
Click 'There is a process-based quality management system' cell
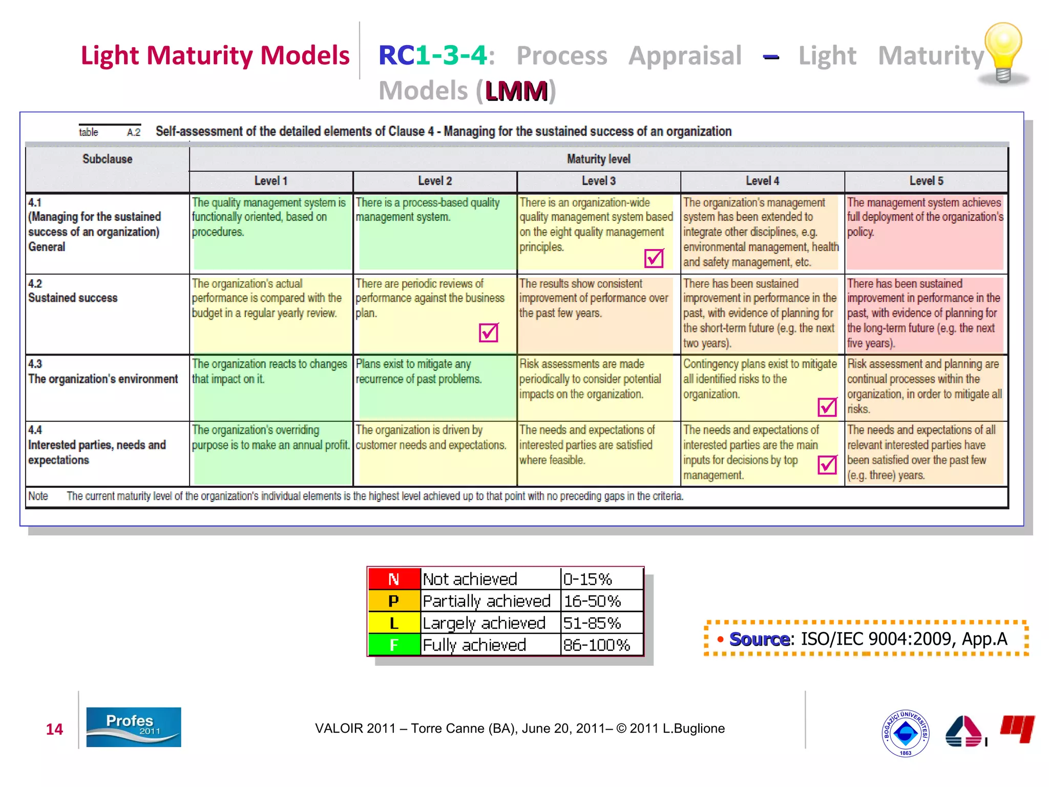435,233
